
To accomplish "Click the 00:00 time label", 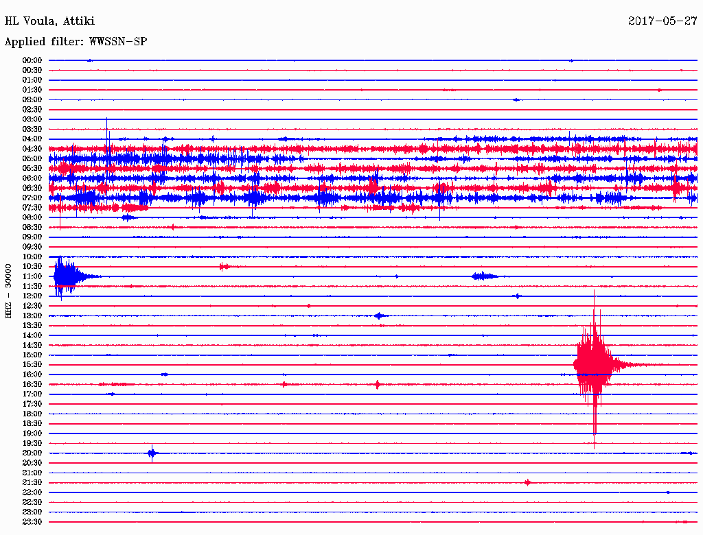I will click(x=32, y=60).
